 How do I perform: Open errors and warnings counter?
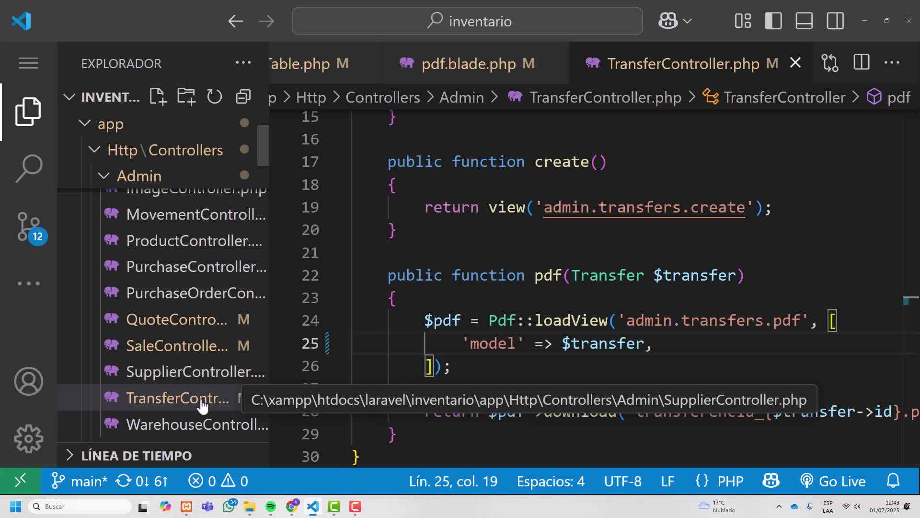[218, 481]
